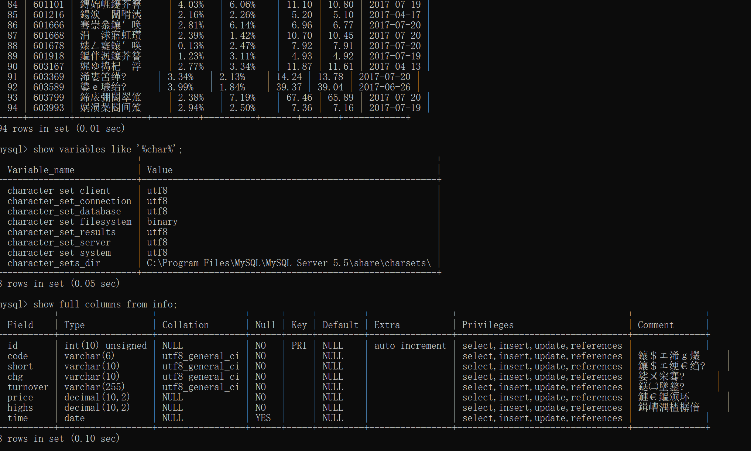Click the date 2017-06-26
This screenshot has height=451, width=751.
click(x=385, y=87)
